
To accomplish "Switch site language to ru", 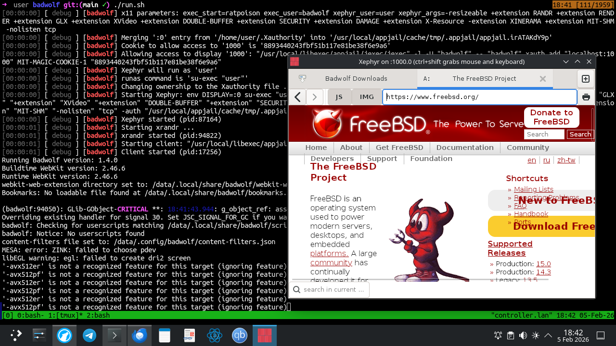I will pyautogui.click(x=547, y=160).
